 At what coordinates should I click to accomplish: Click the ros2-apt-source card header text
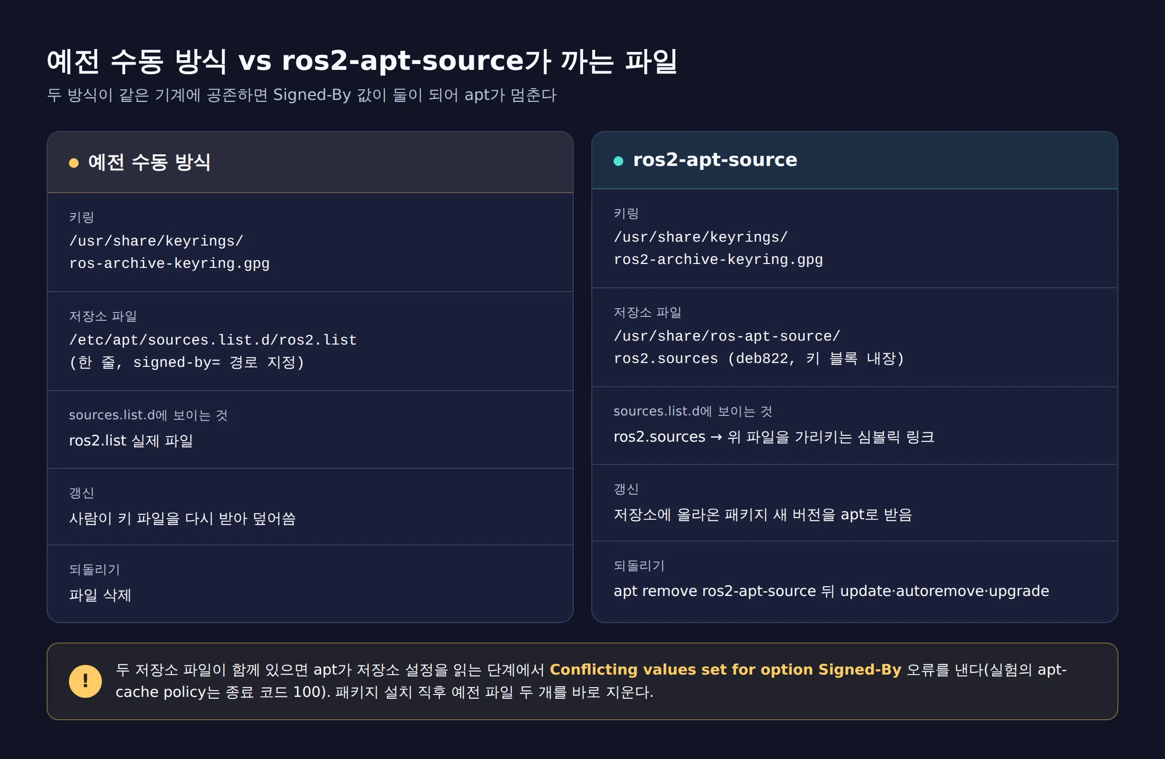715,160
